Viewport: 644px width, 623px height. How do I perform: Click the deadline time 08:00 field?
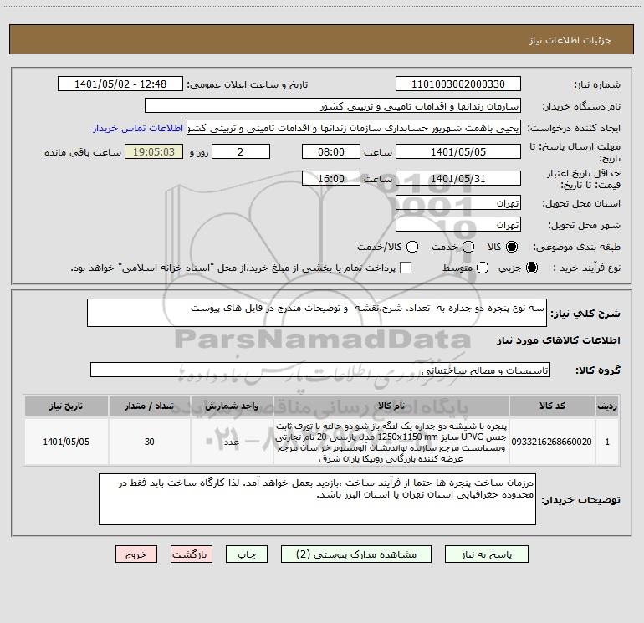tap(331, 151)
